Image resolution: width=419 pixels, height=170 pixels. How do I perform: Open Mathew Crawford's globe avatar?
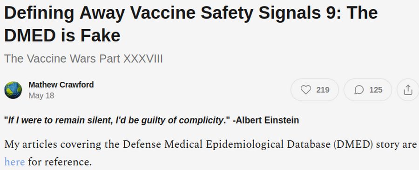point(13,90)
